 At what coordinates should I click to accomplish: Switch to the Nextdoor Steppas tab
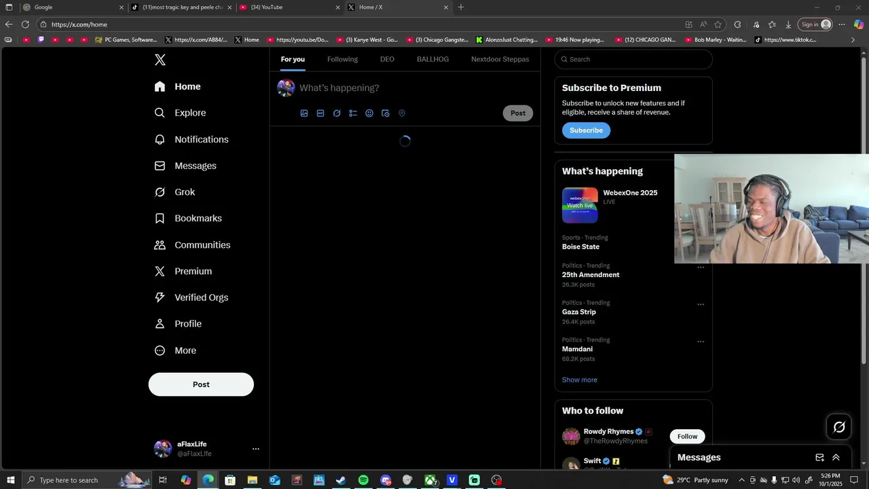(x=500, y=59)
